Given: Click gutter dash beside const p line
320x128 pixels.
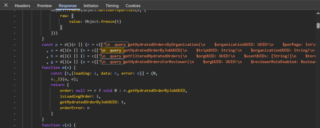Looking at the screenshot, I should point(14,44).
